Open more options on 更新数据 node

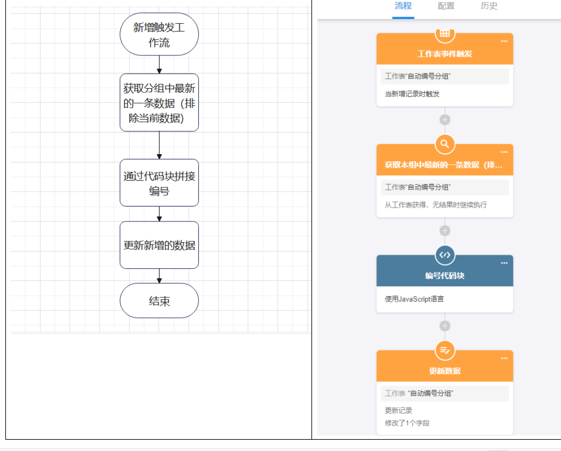504,358
